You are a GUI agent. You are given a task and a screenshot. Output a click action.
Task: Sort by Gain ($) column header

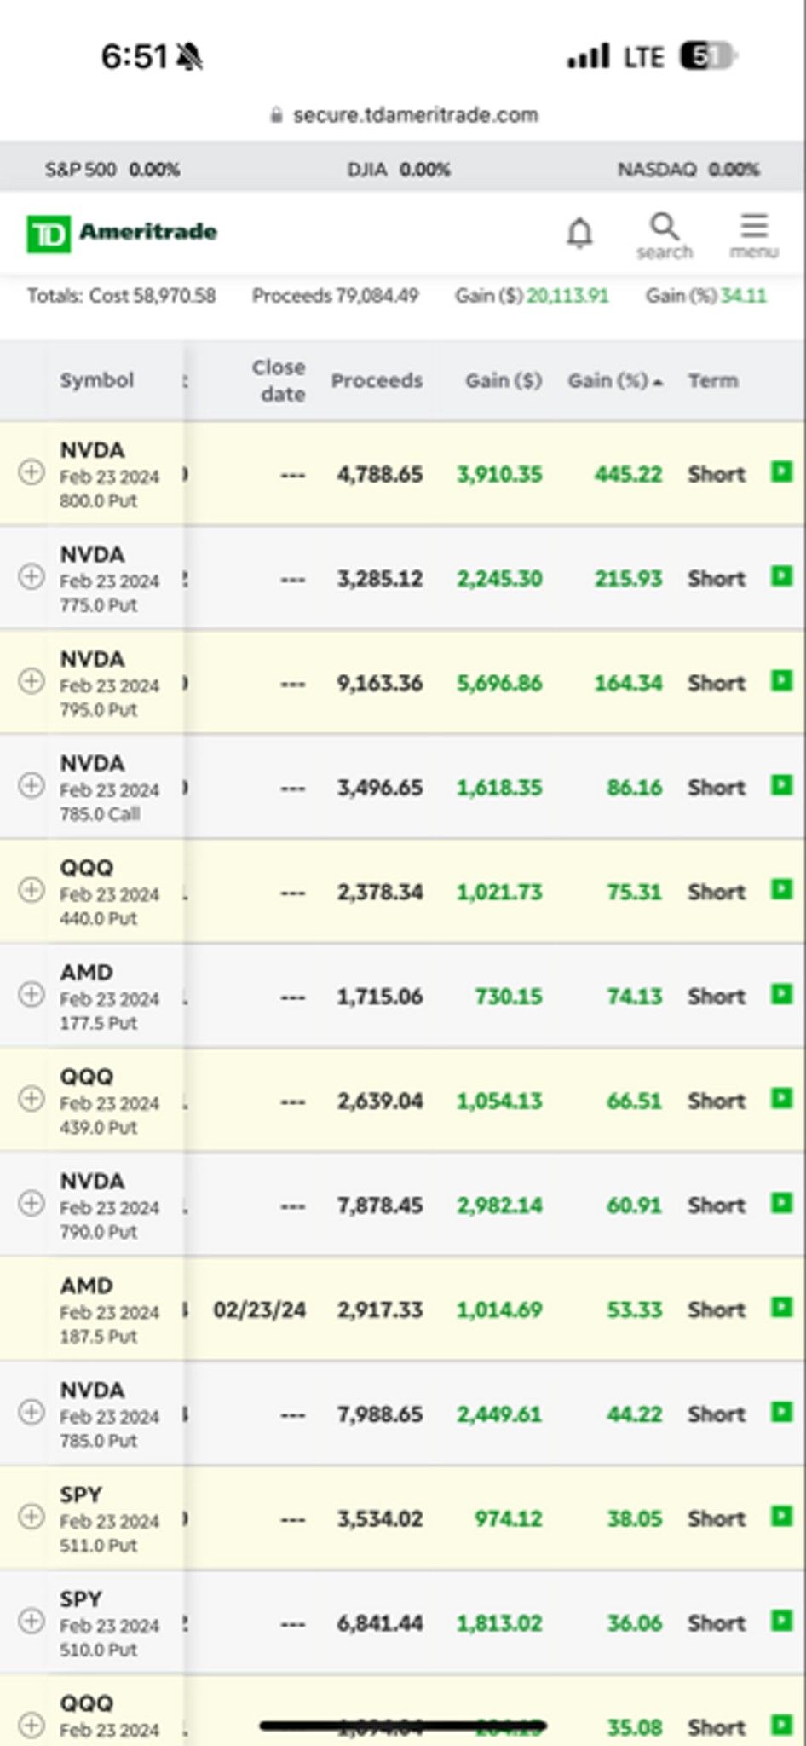coord(504,381)
